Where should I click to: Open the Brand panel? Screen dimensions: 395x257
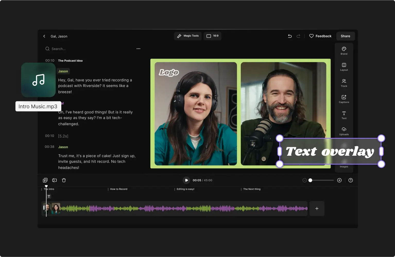coord(344,51)
